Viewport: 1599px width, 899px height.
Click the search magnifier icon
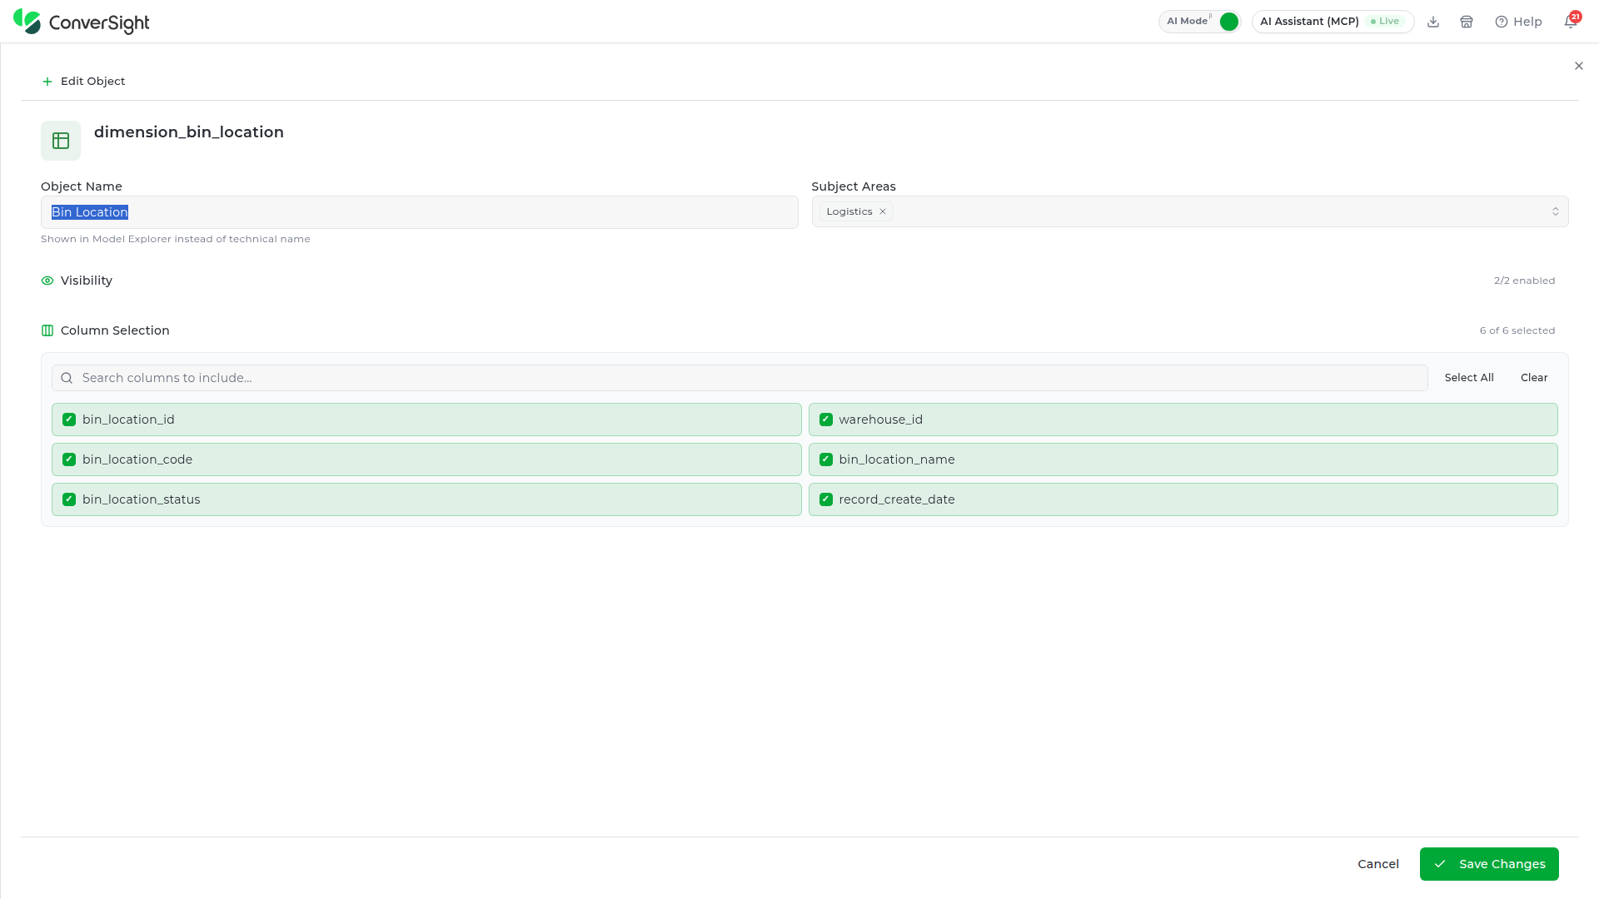pos(67,378)
